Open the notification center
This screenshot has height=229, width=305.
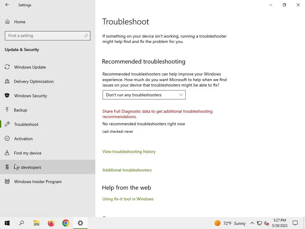click(295, 223)
